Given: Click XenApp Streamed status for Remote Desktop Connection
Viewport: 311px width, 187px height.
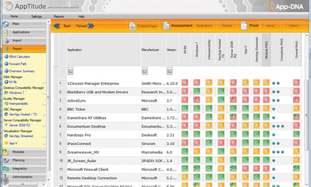Looking at the screenshot, I should [x=257, y=177].
